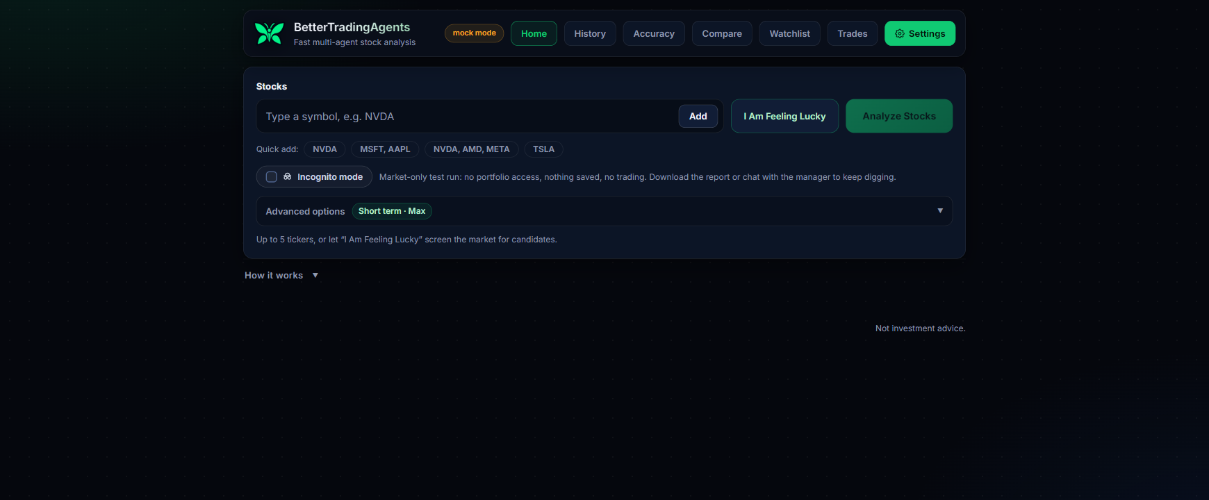Click the Analyze Stocks button
Screen dimensions: 1209x500
tap(899, 116)
